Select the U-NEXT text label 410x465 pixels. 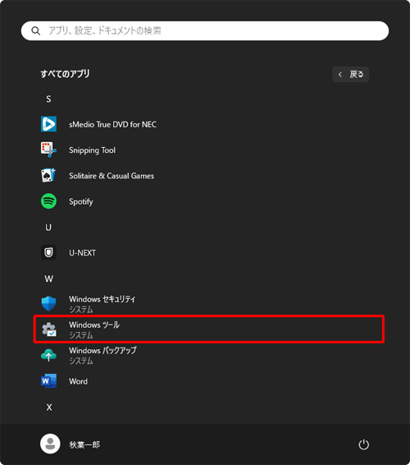82,253
